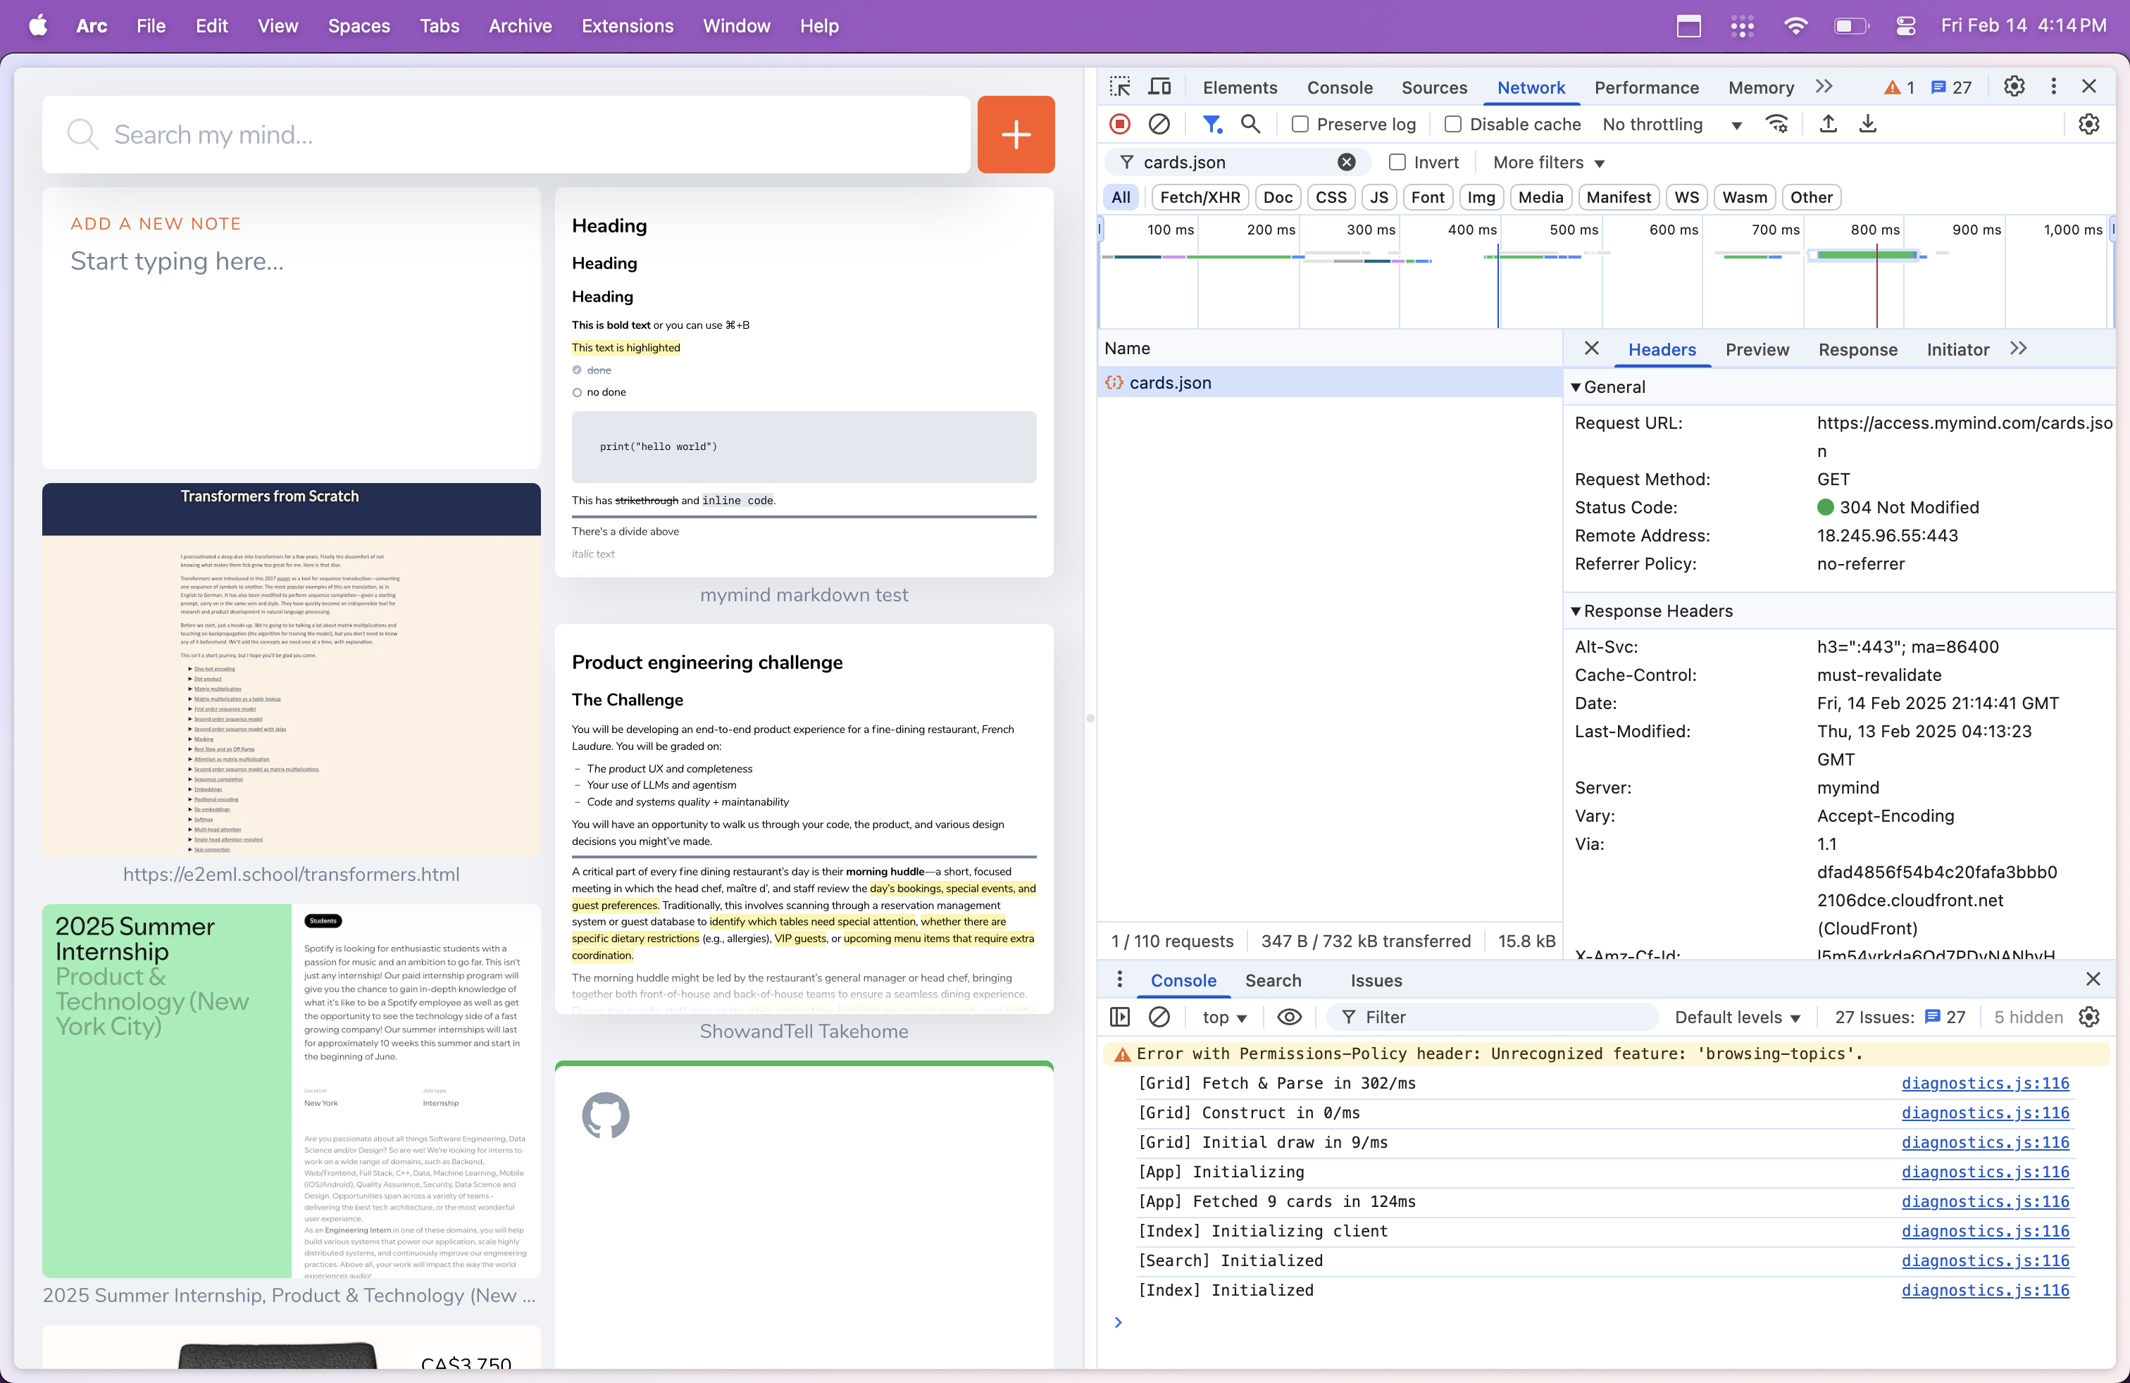
Task: Click the inspect element selector icon
Action: 1120,87
